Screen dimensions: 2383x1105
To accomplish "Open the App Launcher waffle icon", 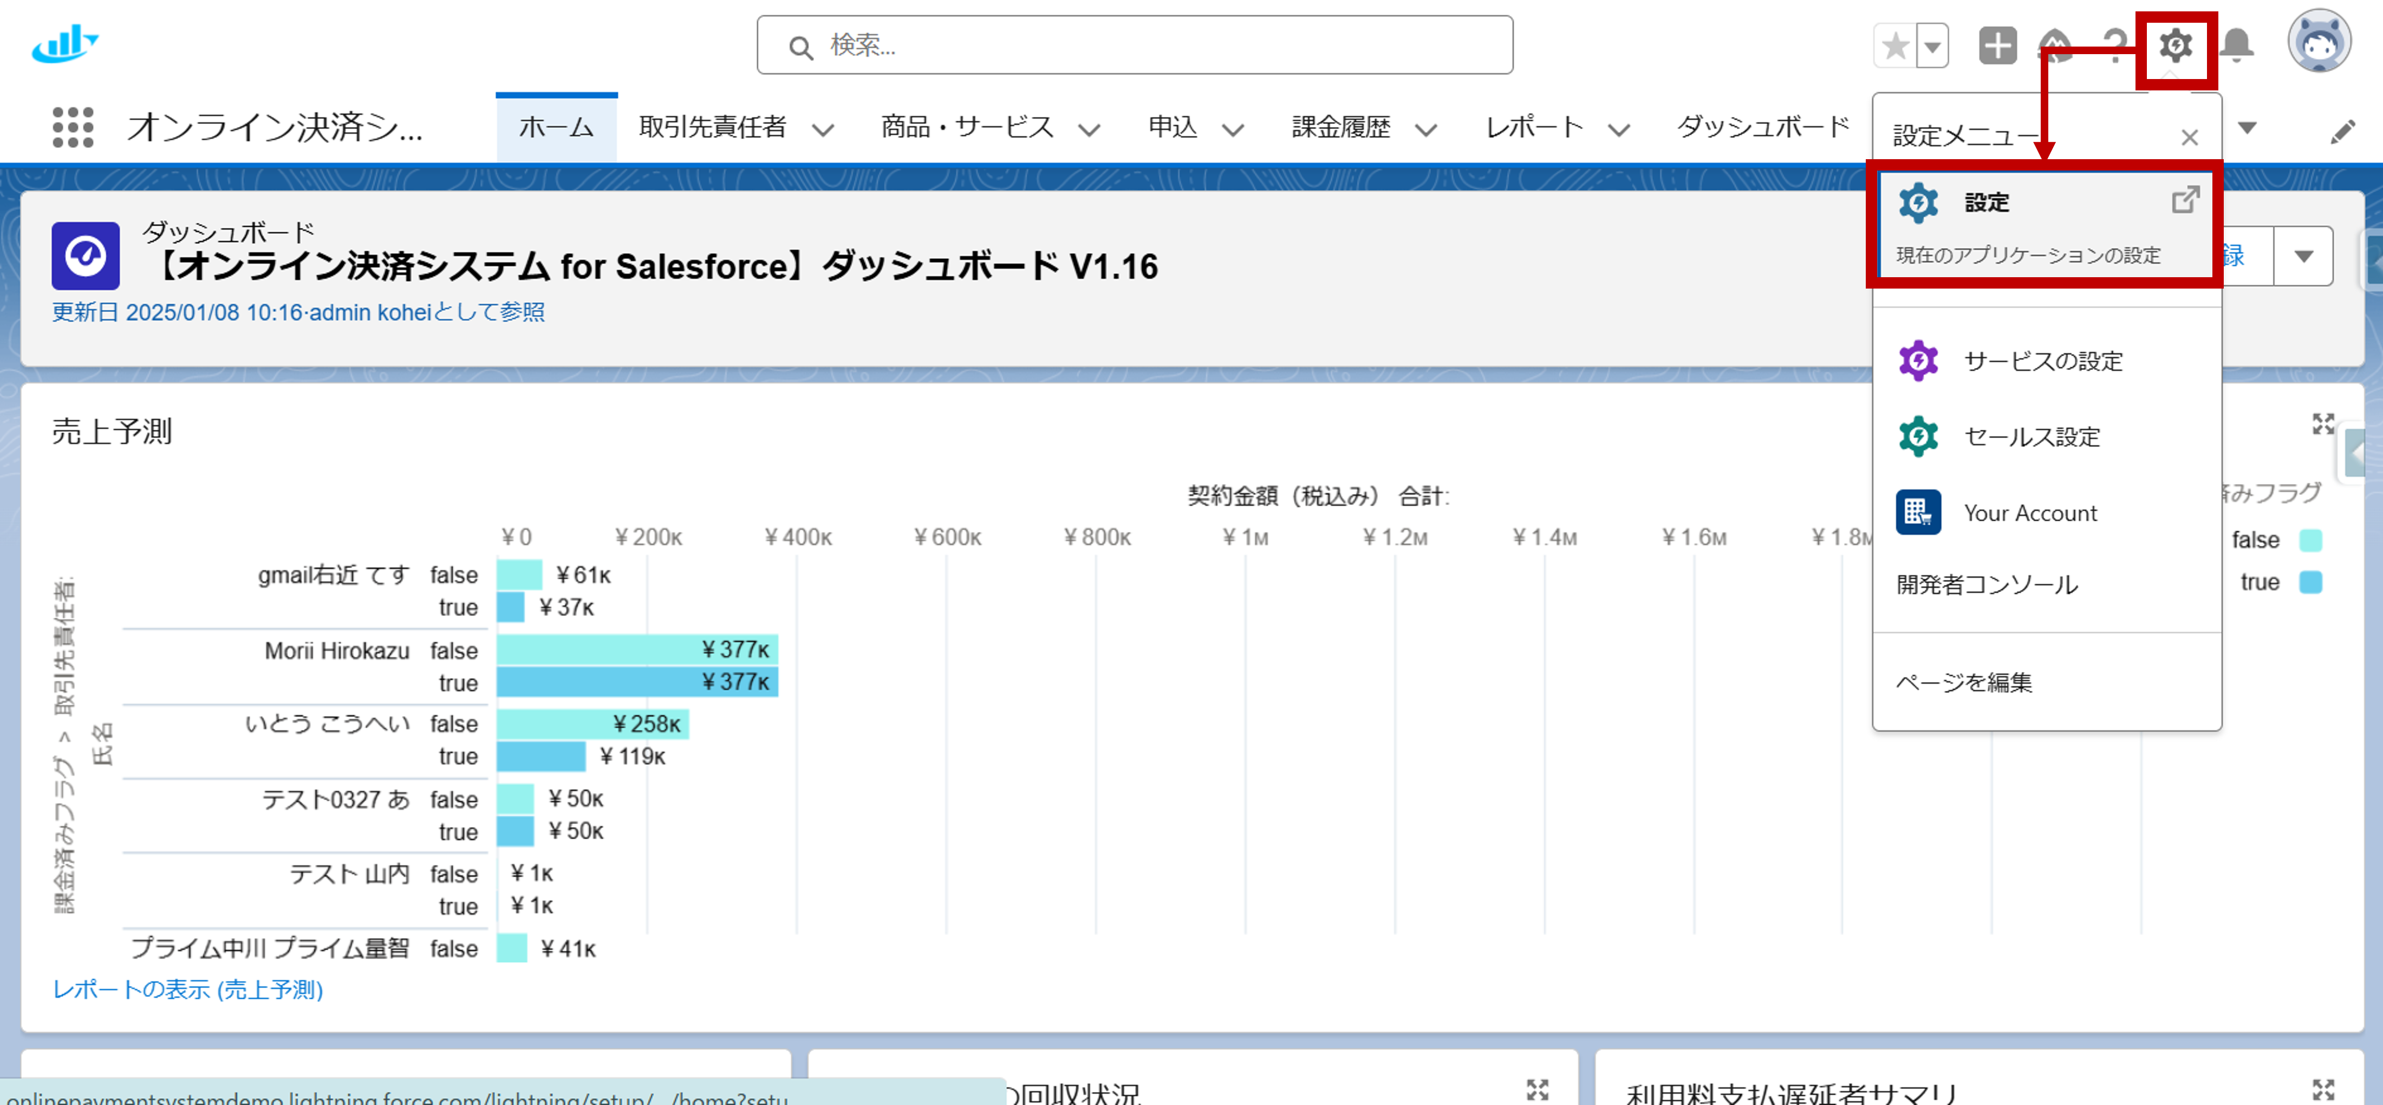I will coord(72,128).
